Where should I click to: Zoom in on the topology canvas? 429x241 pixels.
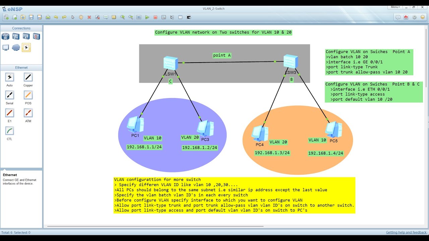click(x=122, y=17)
